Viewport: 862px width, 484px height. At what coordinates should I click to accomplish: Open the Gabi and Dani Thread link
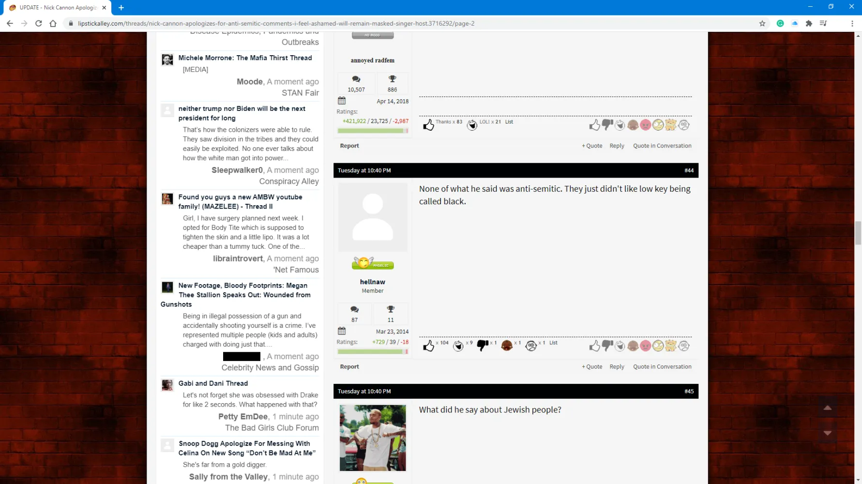tap(213, 383)
